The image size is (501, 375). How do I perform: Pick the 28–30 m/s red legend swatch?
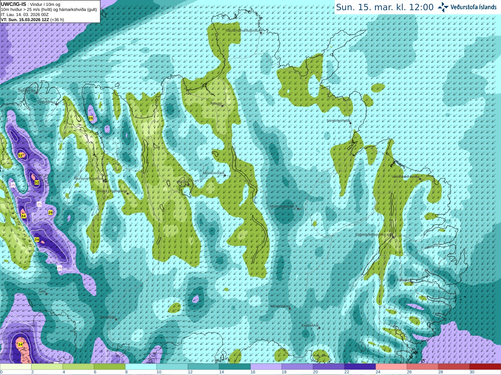(454, 367)
